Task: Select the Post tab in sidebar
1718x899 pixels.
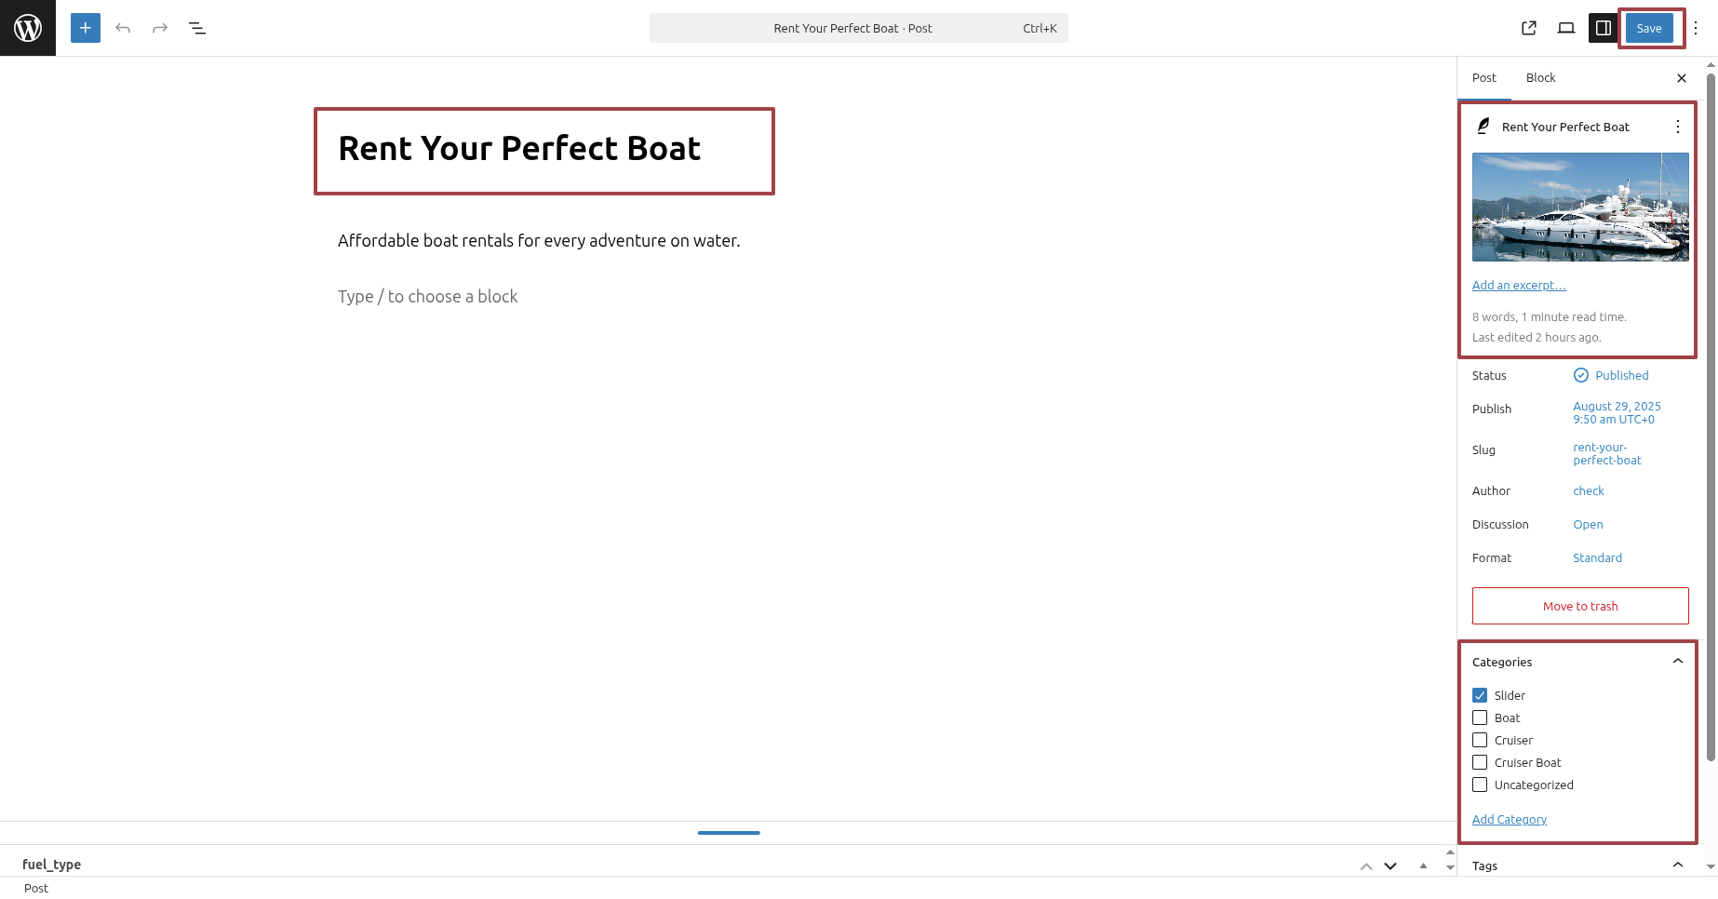Action: (1483, 77)
